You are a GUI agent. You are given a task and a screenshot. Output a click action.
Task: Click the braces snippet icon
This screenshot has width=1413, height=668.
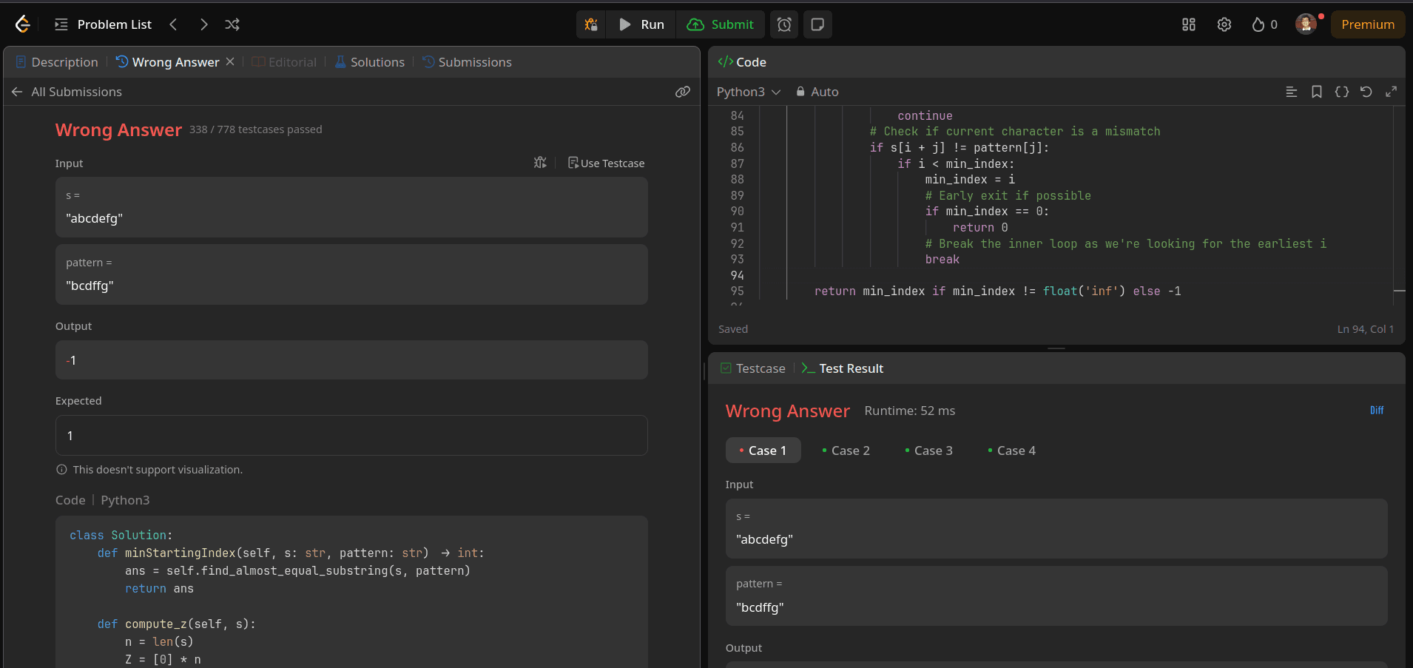click(1342, 92)
